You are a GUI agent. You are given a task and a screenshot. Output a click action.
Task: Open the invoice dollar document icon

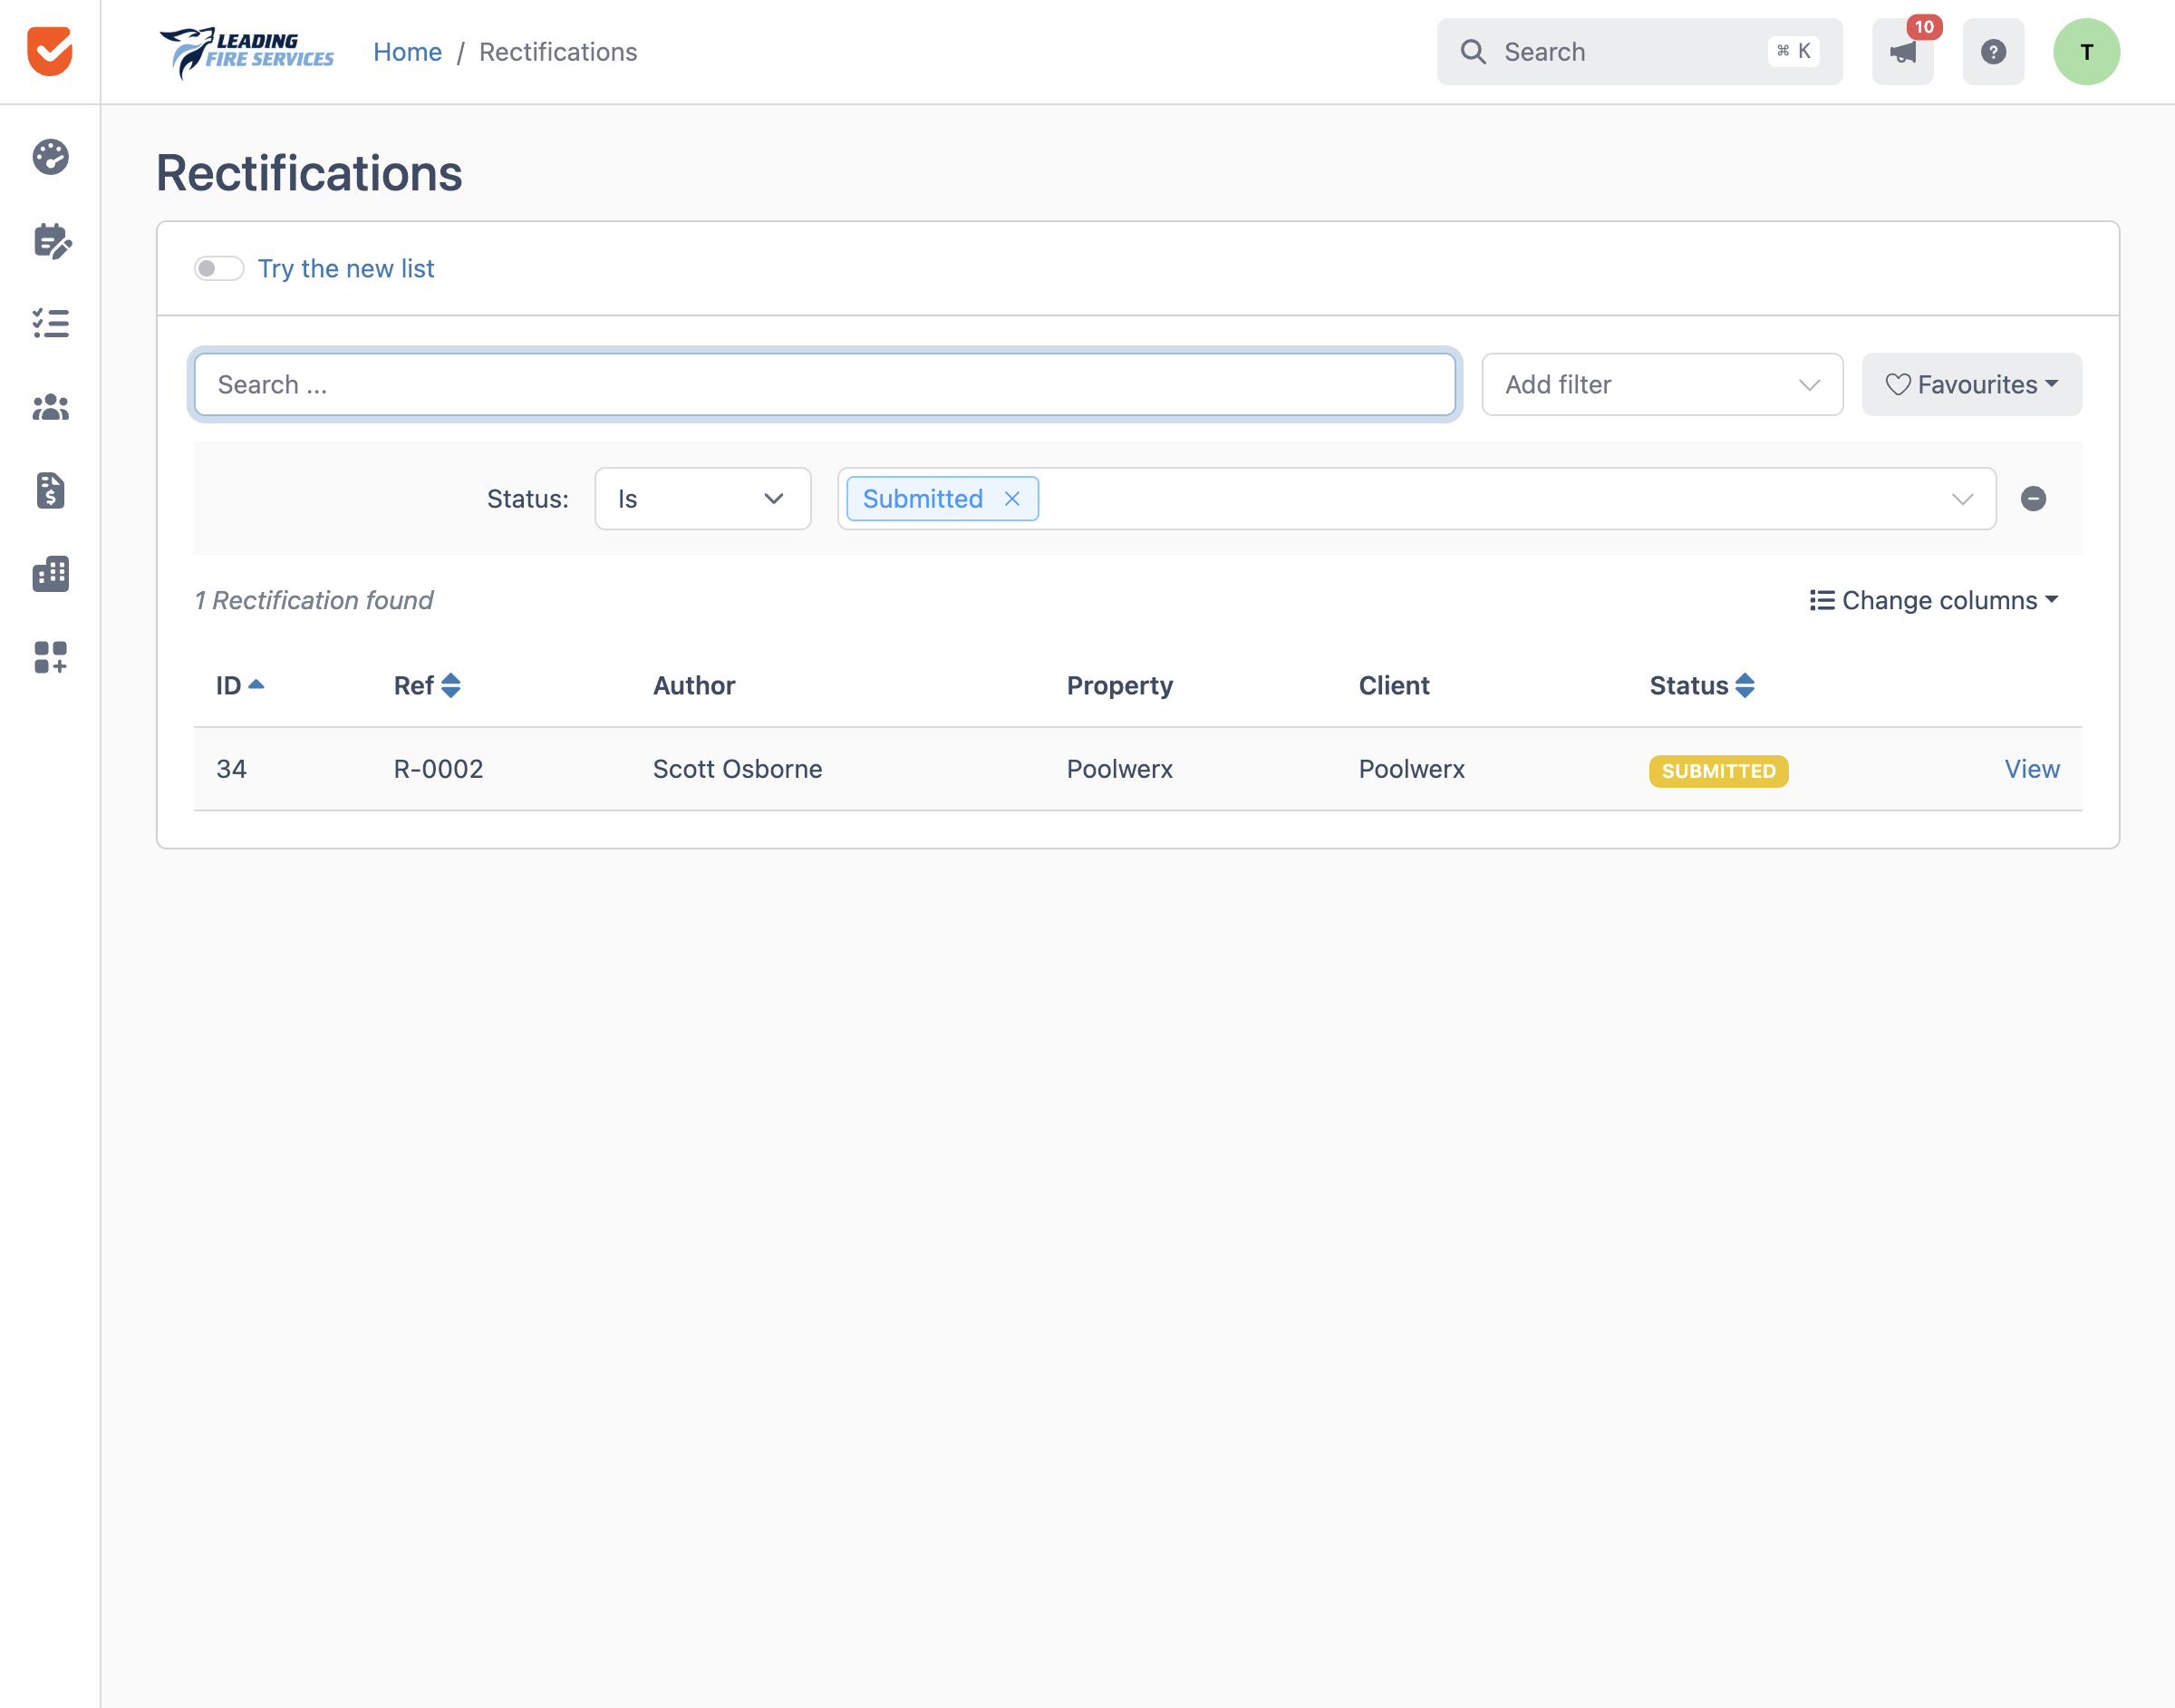tap(50, 490)
